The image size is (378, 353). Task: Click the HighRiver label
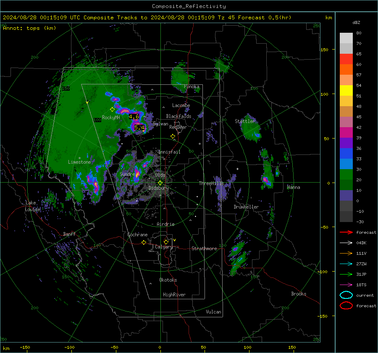coord(174,295)
